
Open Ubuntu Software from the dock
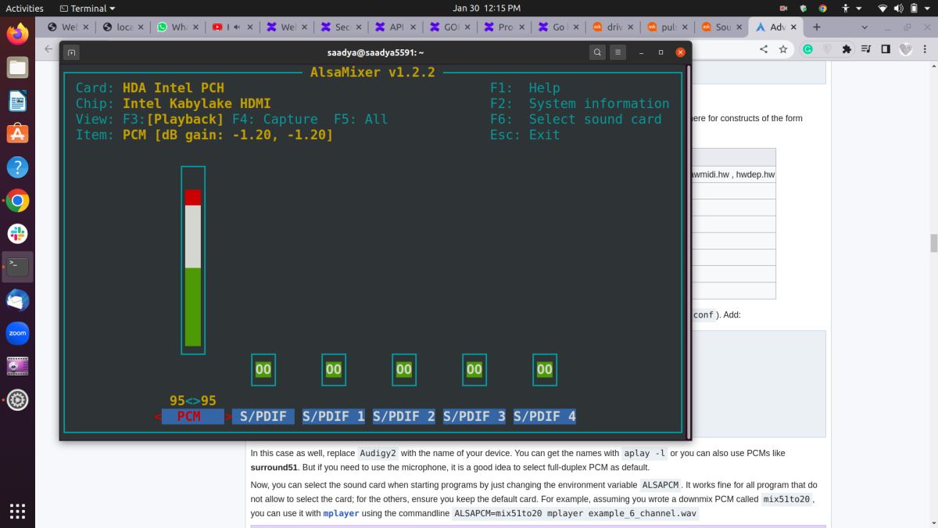[17, 134]
